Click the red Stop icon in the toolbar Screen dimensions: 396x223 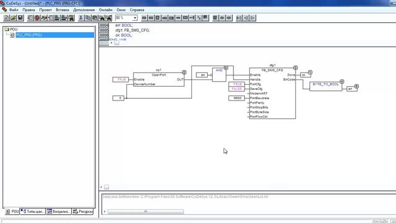(x=37, y=18)
